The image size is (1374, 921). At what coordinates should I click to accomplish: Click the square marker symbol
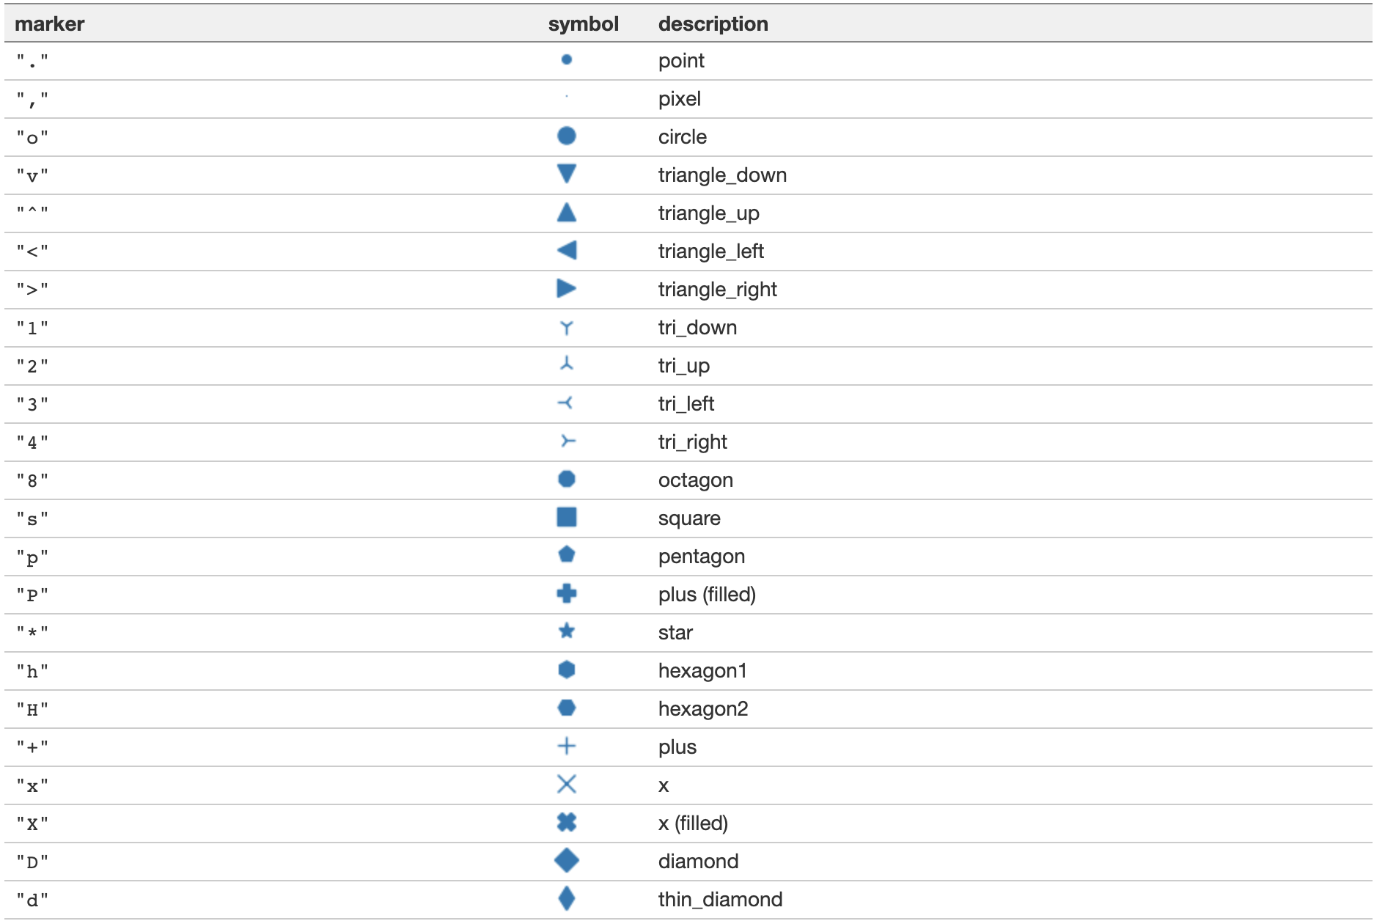565,518
